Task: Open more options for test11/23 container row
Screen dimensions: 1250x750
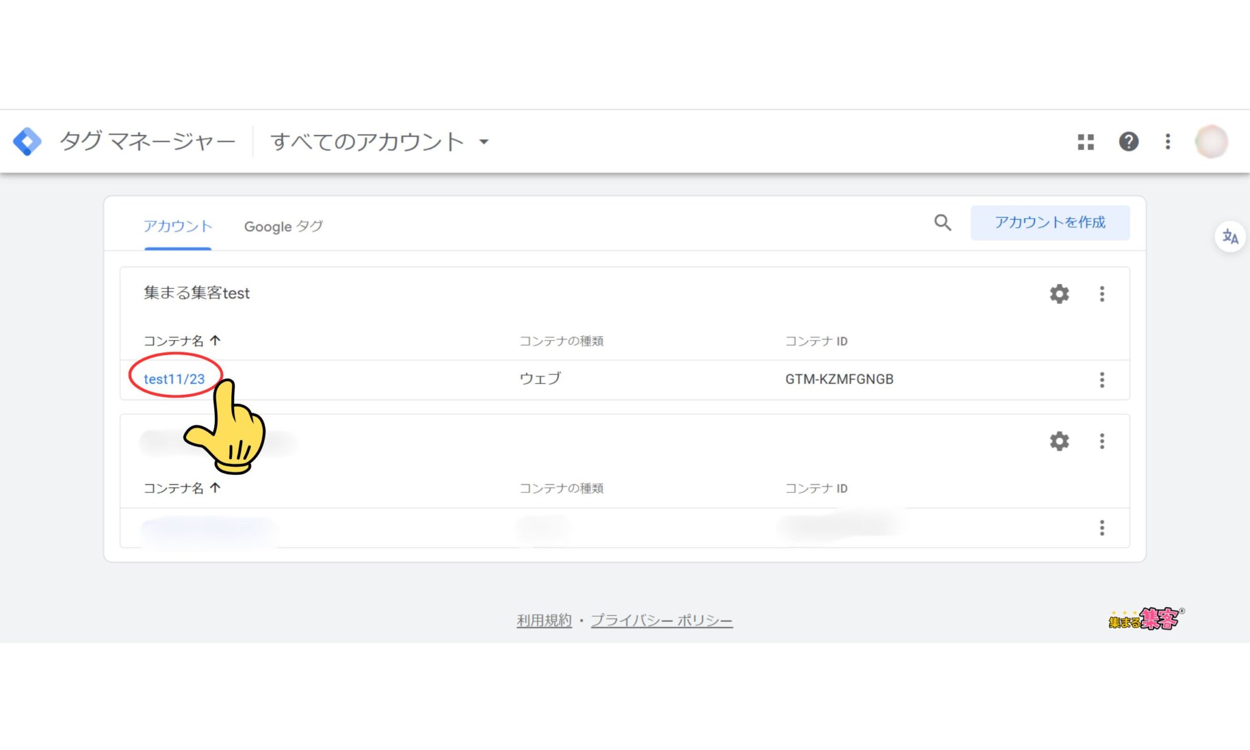Action: [1102, 380]
